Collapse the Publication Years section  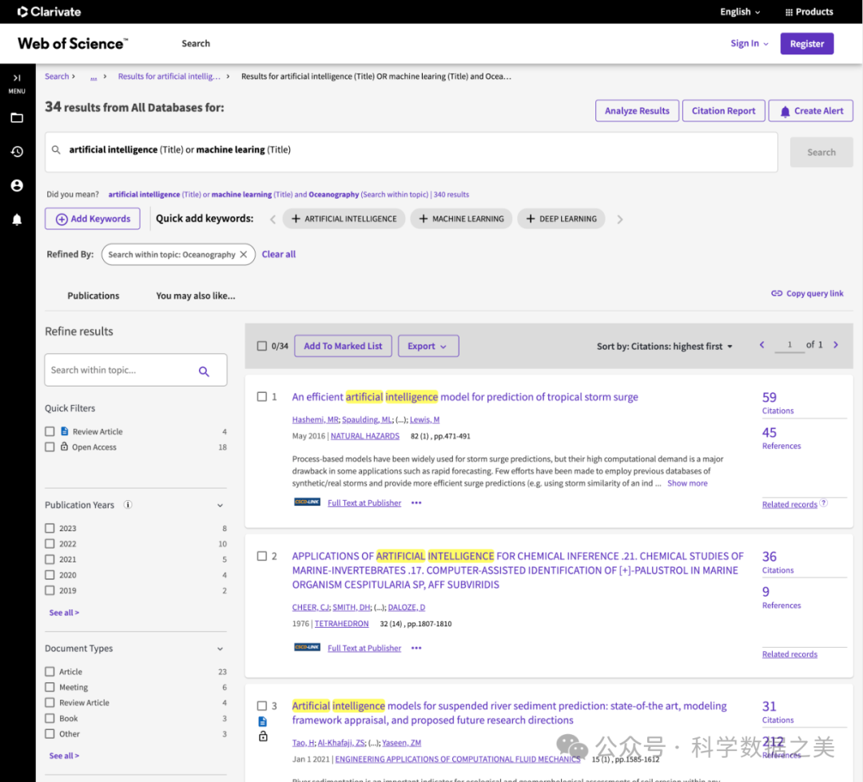[x=221, y=505]
